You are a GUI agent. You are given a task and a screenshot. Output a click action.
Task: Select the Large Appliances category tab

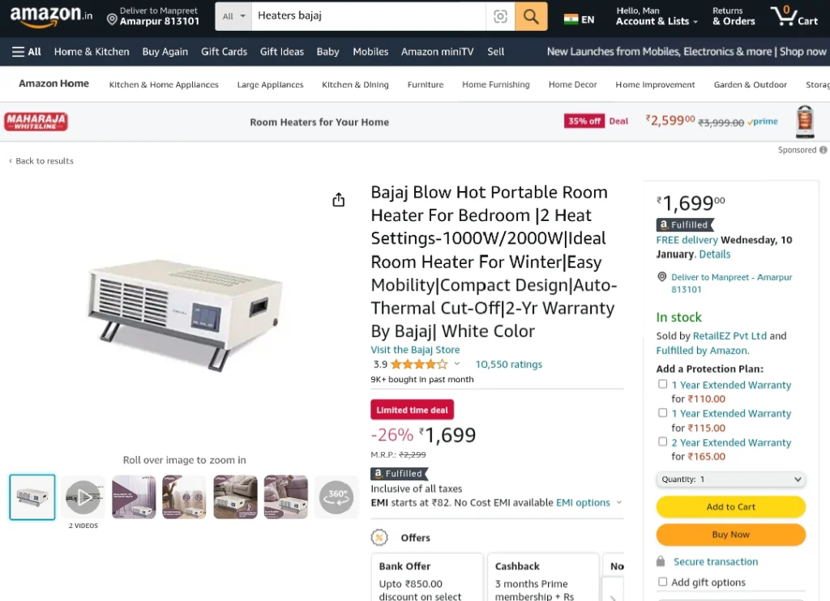click(x=270, y=85)
